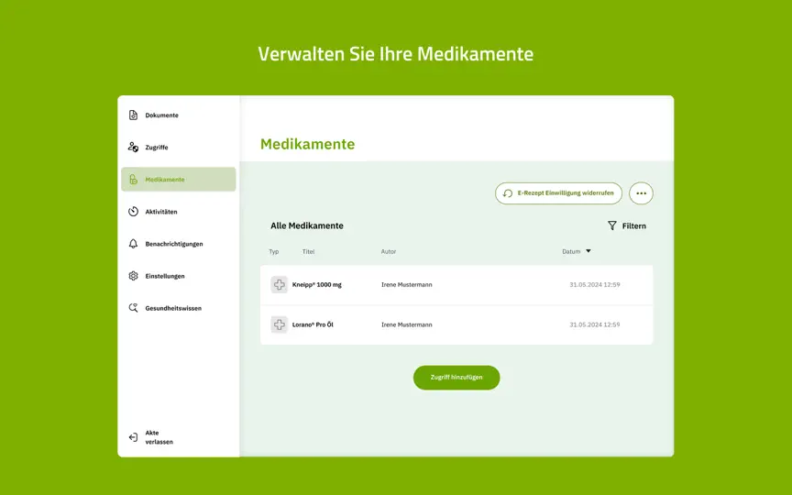Screen dimensions: 792x495
Task: Click the Benachrichtigungen bell icon
Action: (x=133, y=244)
